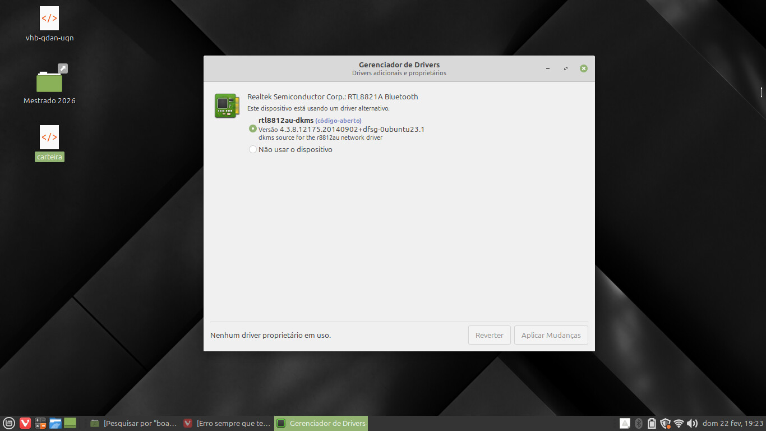Image resolution: width=766 pixels, height=431 pixels.
Task: Click the 'Aplicar Mudanças' button
Action: click(551, 335)
